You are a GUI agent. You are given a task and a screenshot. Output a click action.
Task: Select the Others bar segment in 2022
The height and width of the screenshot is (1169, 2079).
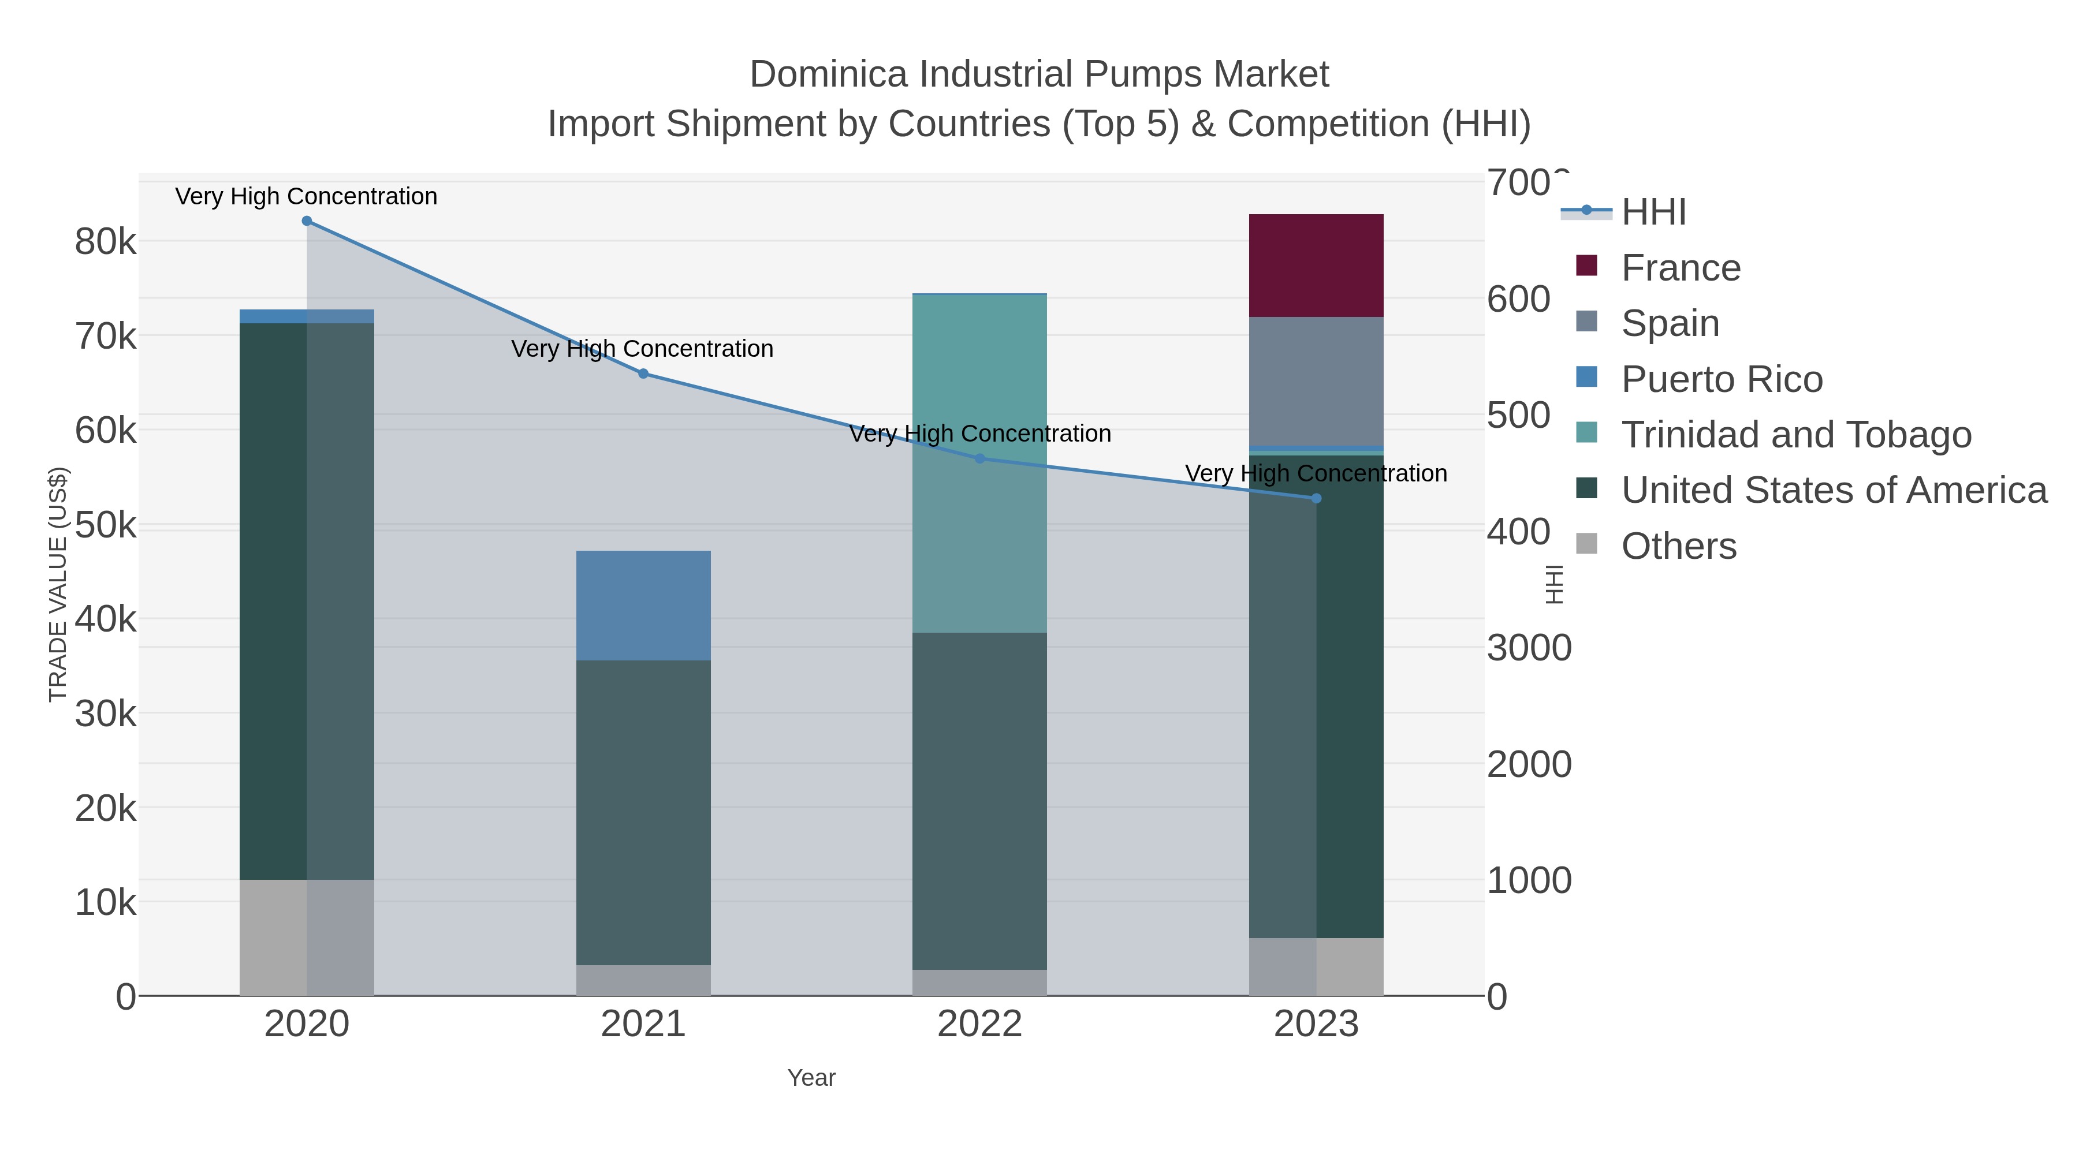980,983
